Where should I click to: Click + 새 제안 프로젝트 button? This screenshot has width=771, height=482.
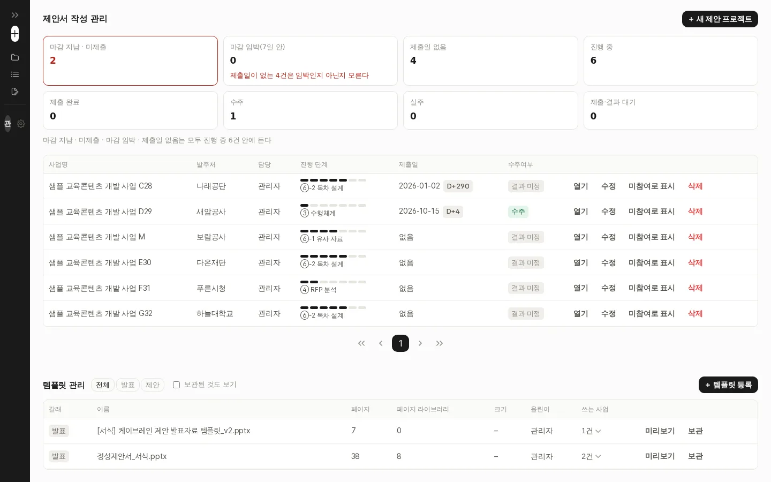[720, 19]
